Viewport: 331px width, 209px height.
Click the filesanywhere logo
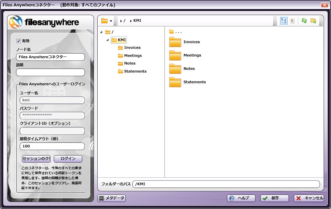tap(44, 22)
